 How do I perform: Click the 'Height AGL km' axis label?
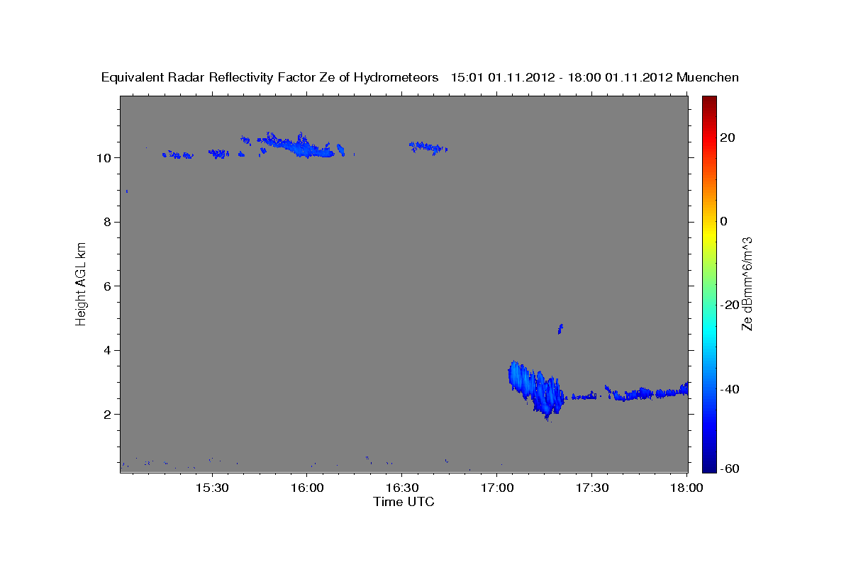(81, 283)
